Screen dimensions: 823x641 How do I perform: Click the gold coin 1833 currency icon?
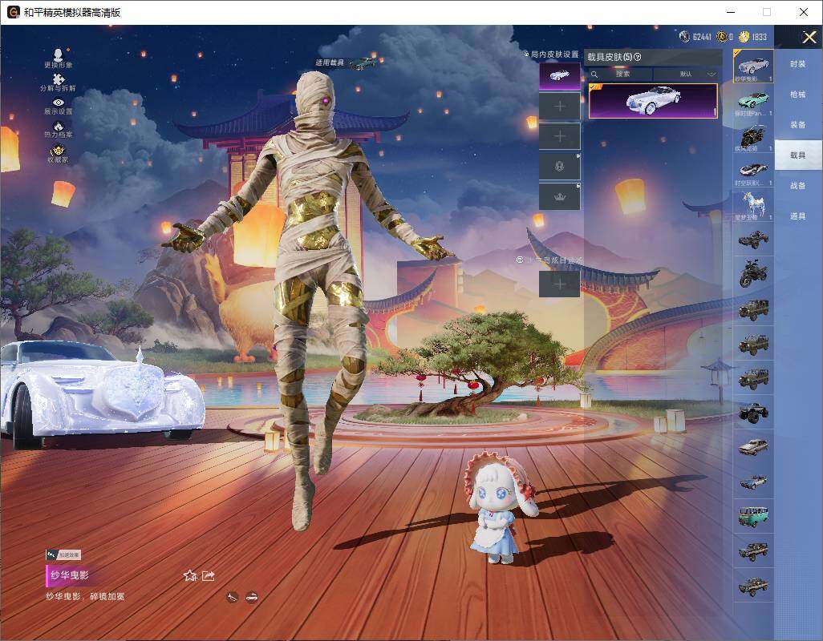744,36
